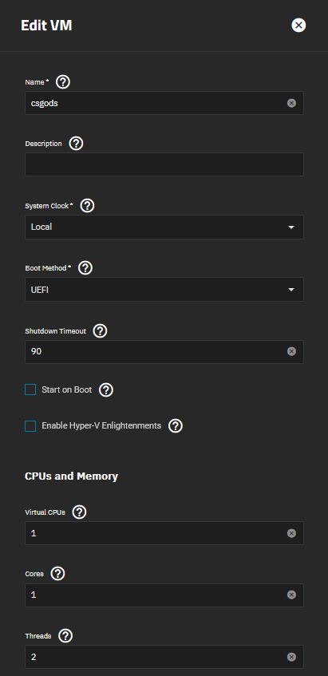328x676 pixels.
Task: View Boot Method help tooltip
Action: 85,267
